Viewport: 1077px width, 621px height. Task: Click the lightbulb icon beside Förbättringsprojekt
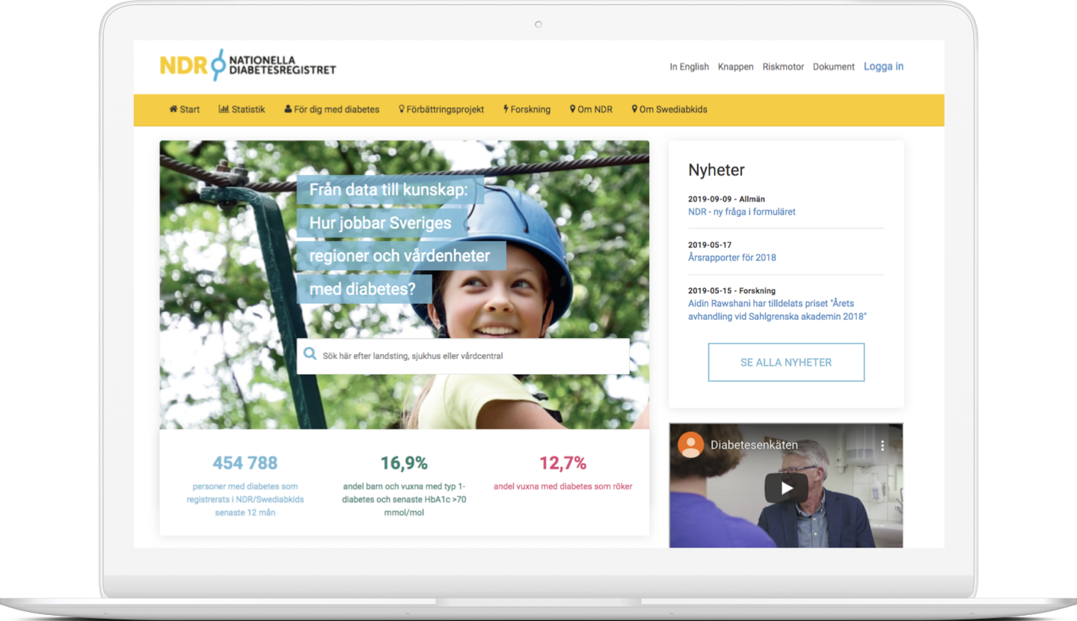click(x=402, y=109)
